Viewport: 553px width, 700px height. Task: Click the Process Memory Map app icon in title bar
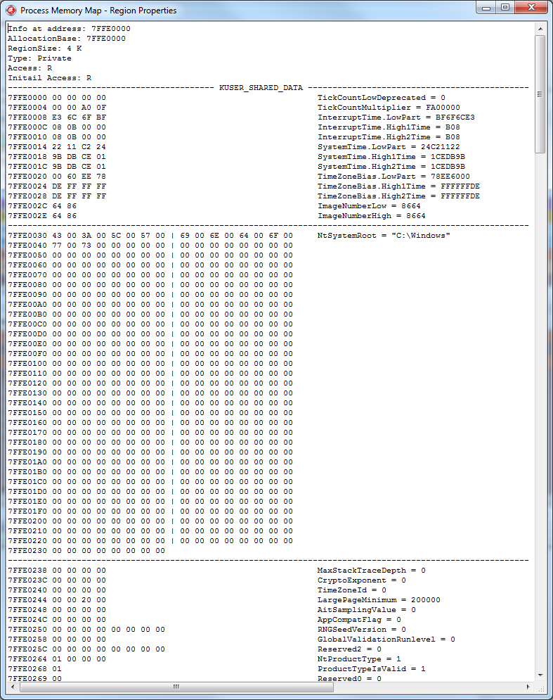11,10
